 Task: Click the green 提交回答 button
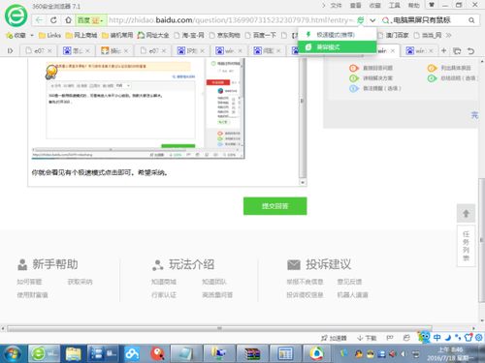click(x=275, y=206)
